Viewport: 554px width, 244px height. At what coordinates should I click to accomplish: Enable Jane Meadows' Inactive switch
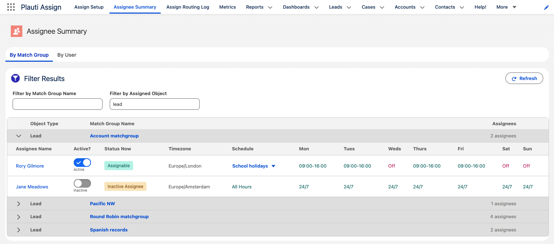point(82,183)
